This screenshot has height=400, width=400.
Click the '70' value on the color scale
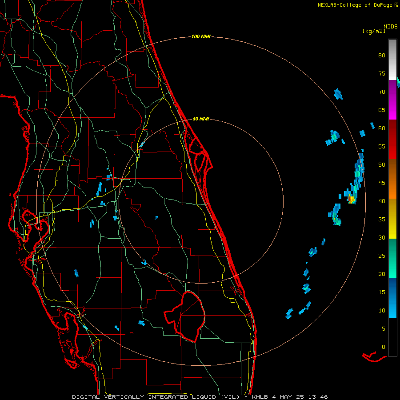coord(382,92)
